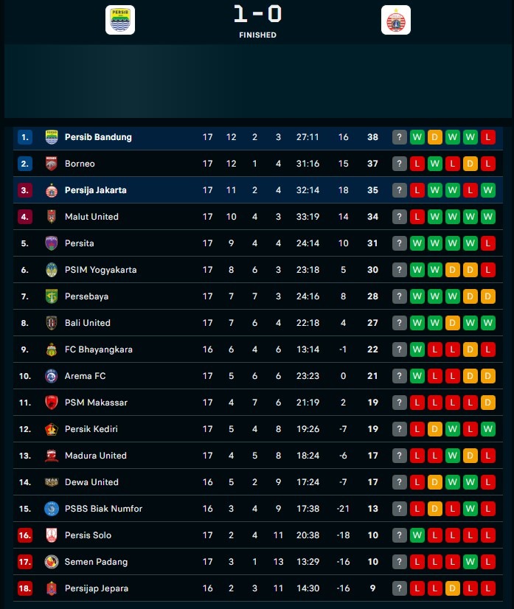Viewport: 514px width, 609px height.
Task: Click the yellow D form badge for Persib Bandung
Action: [435, 137]
